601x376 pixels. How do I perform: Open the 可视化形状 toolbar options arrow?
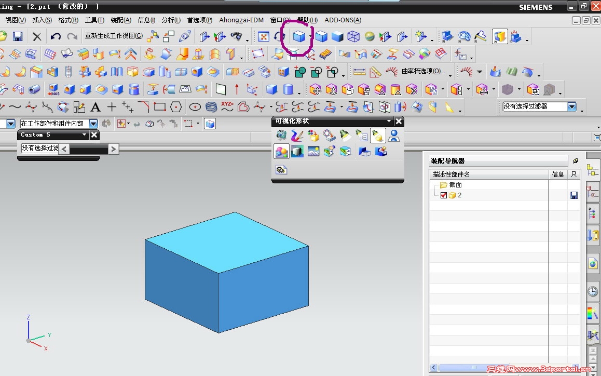[389, 121]
